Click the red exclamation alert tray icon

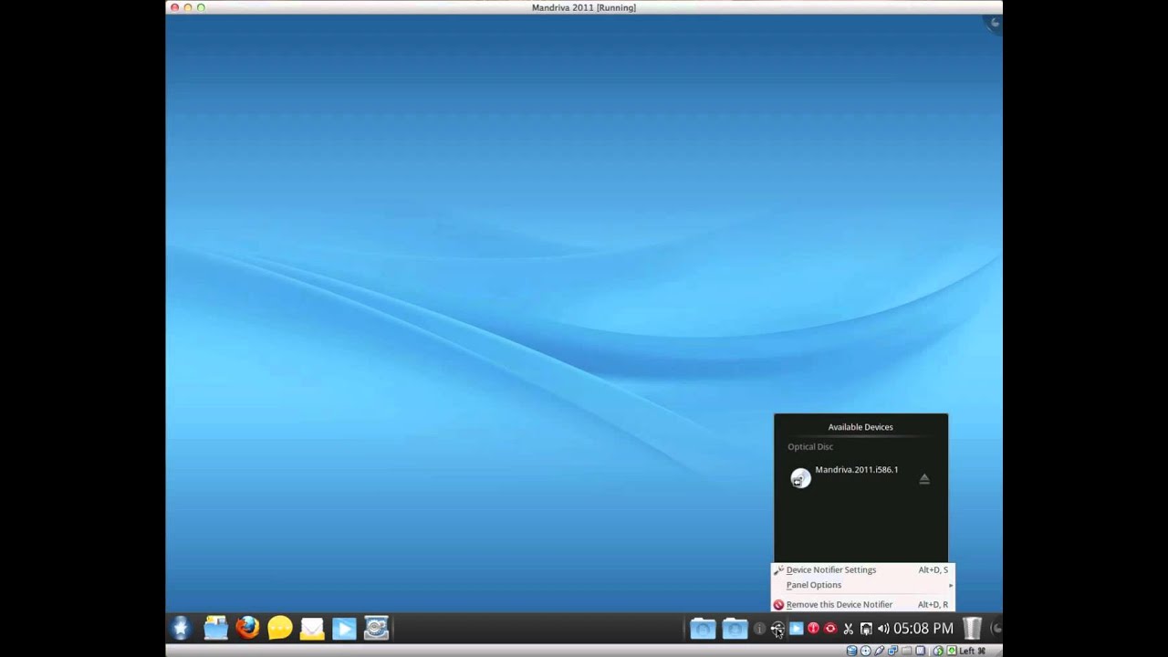(813, 628)
